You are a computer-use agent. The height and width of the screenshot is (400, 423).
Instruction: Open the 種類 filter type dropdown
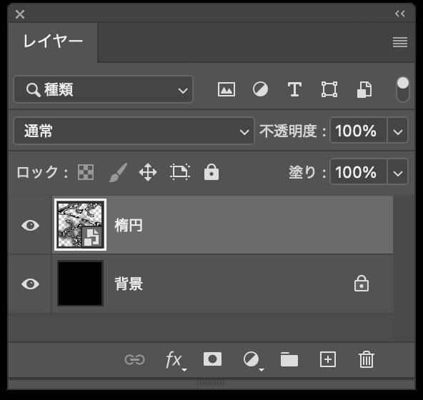[x=104, y=89]
